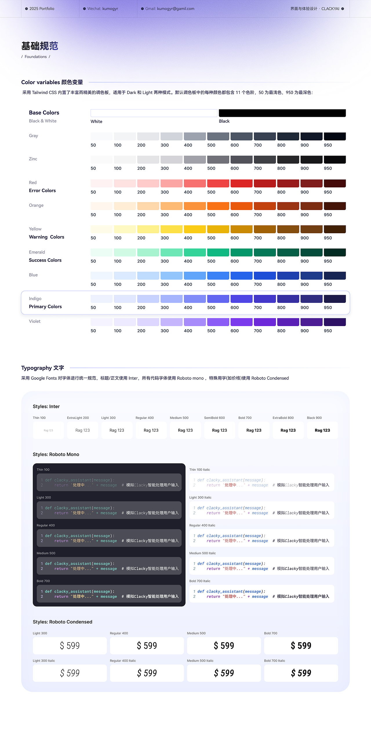Select the Inter Medium 500 sample card
This screenshot has height=731, width=371.
[185, 430]
